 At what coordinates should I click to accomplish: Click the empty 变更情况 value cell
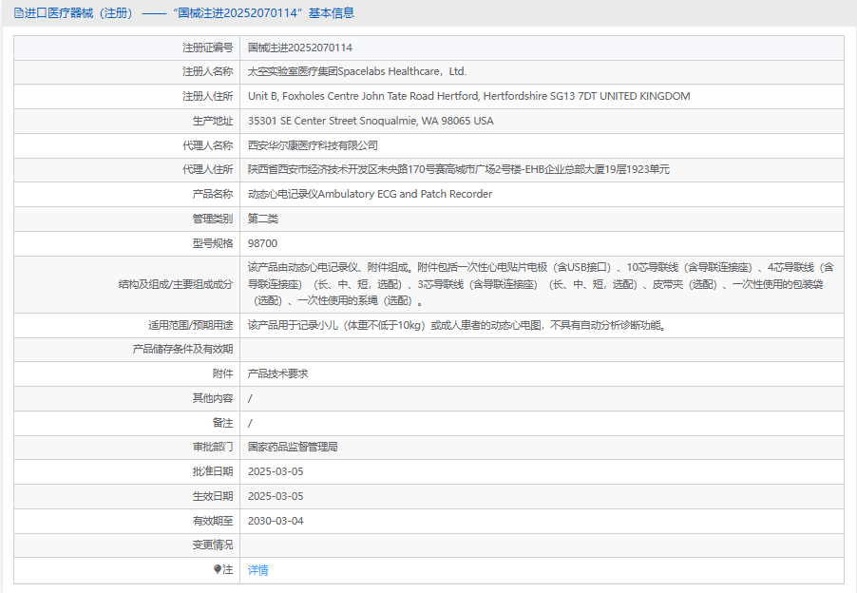coord(542,545)
